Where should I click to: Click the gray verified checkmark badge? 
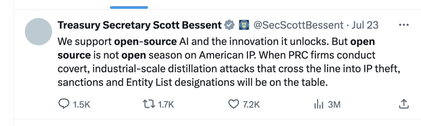click(229, 25)
